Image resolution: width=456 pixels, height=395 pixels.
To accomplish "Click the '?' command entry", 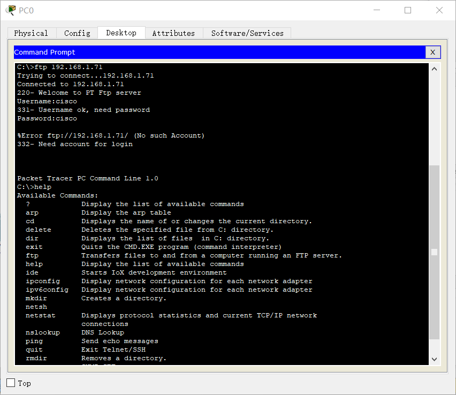I will 28,204.
